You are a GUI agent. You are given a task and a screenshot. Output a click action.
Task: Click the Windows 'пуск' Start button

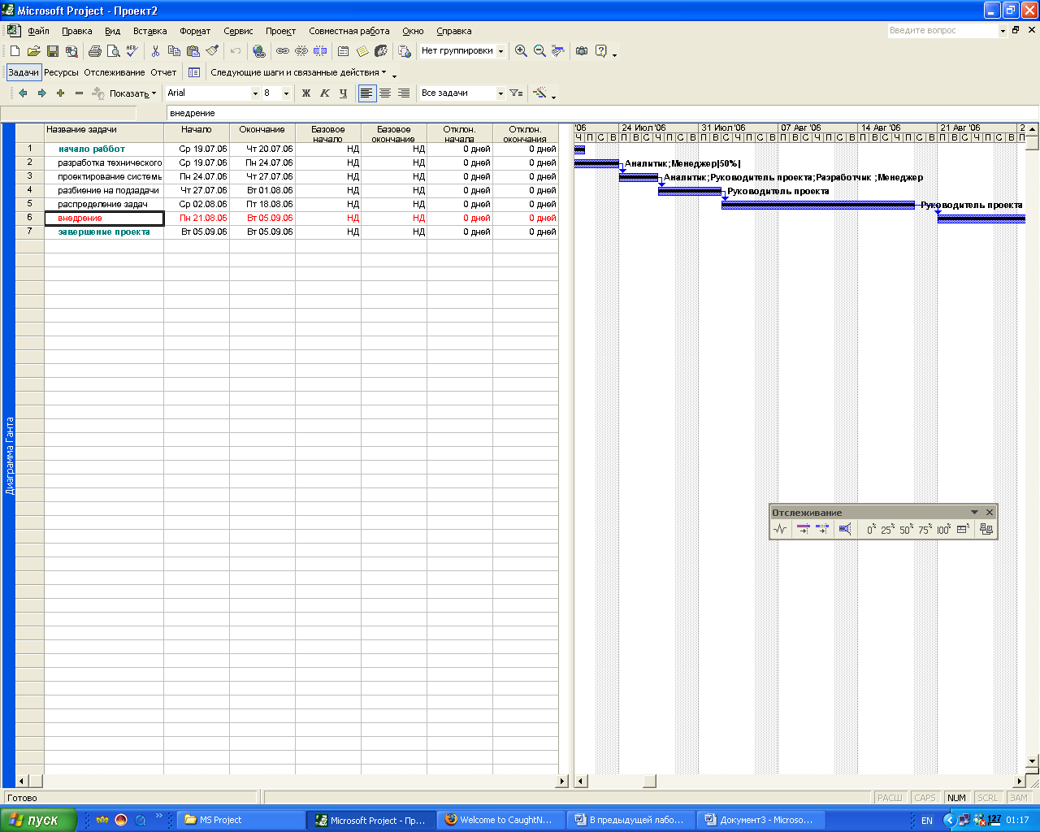38,820
